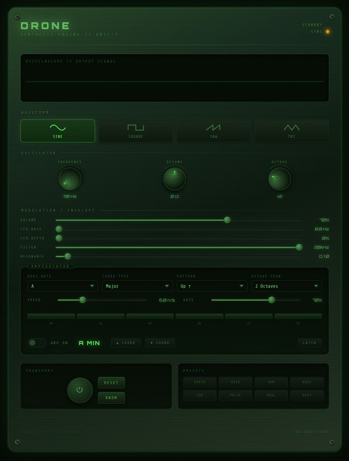This screenshot has height=461, width=349.
Task: Load the Pulse preset
Action: coord(236,396)
